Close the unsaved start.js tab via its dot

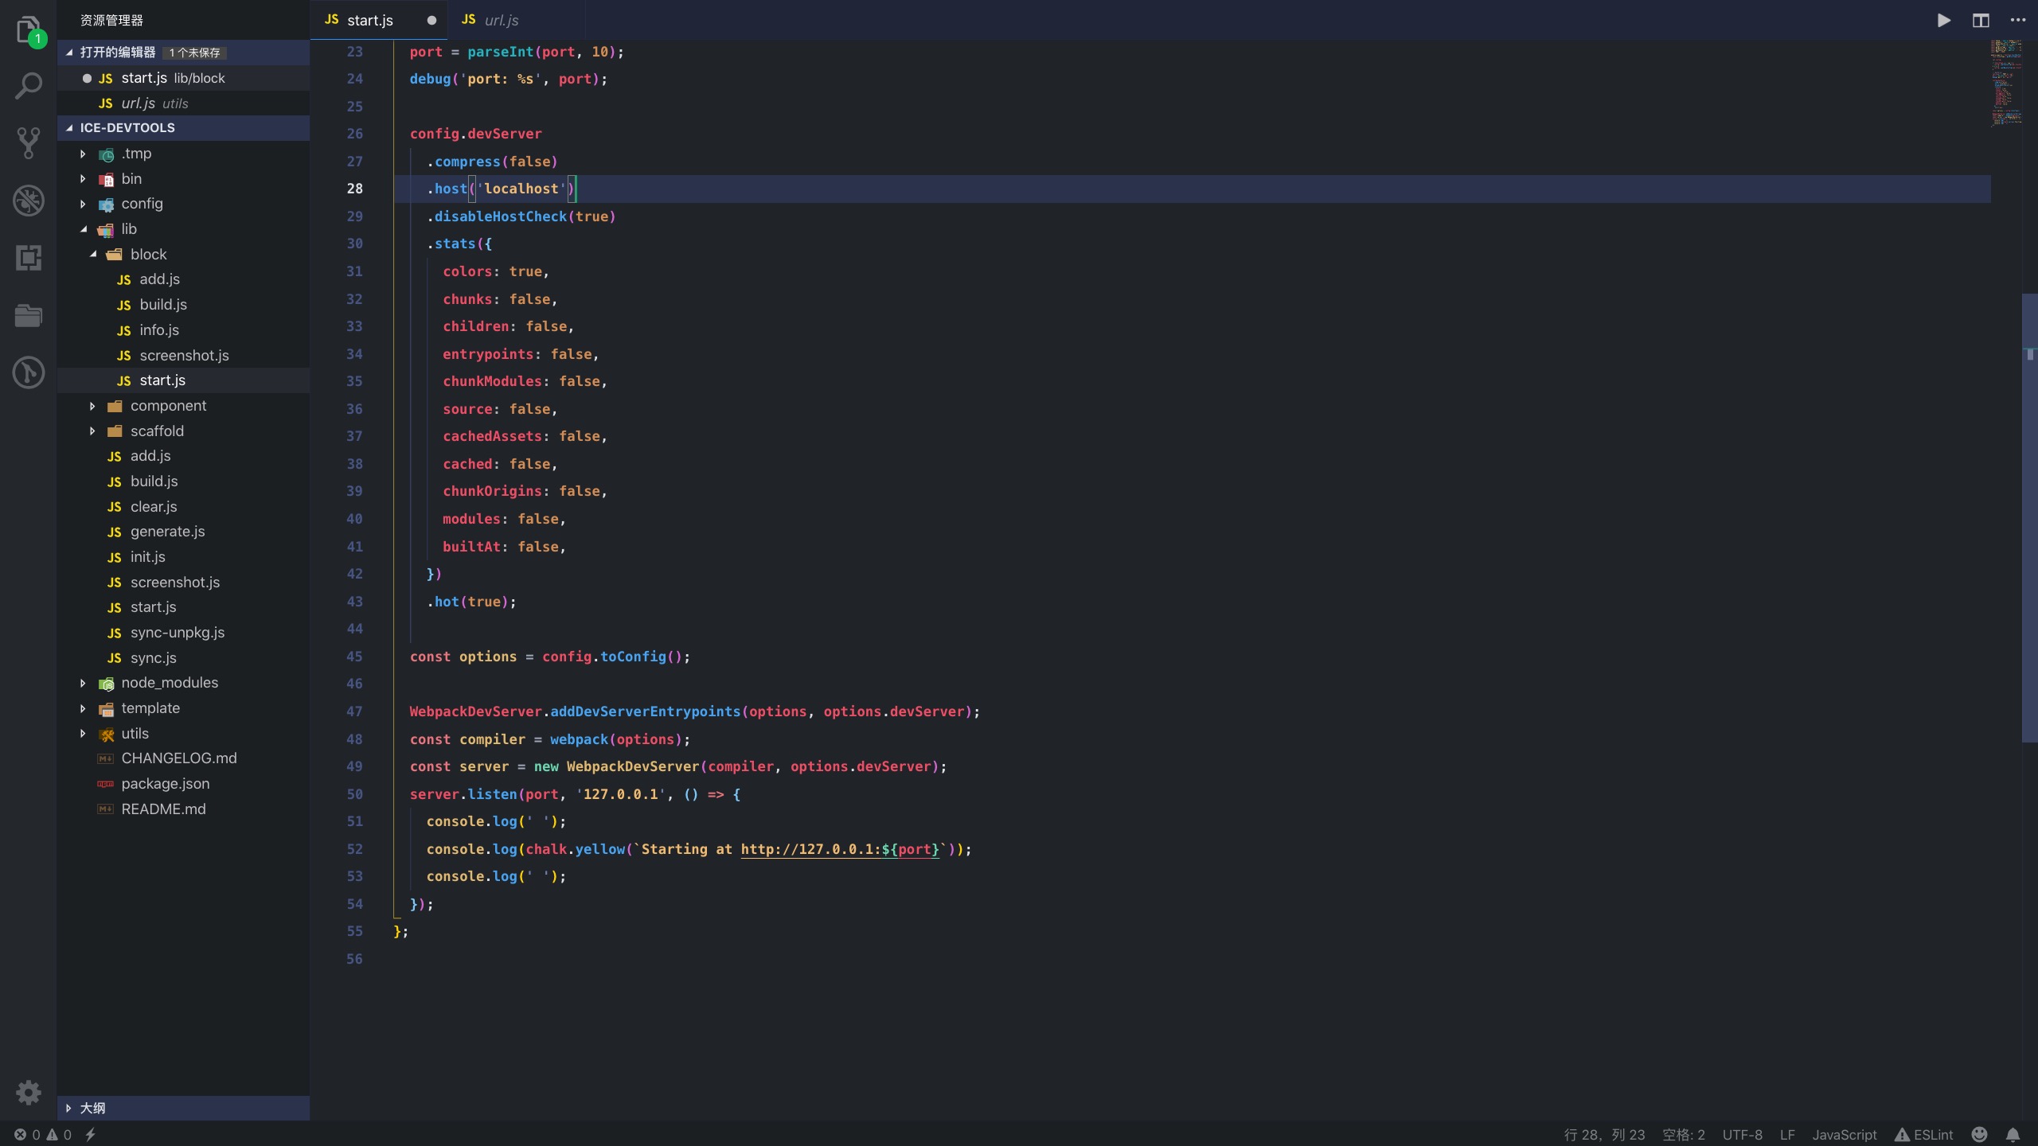pyautogui.click(x=431, y=20)
